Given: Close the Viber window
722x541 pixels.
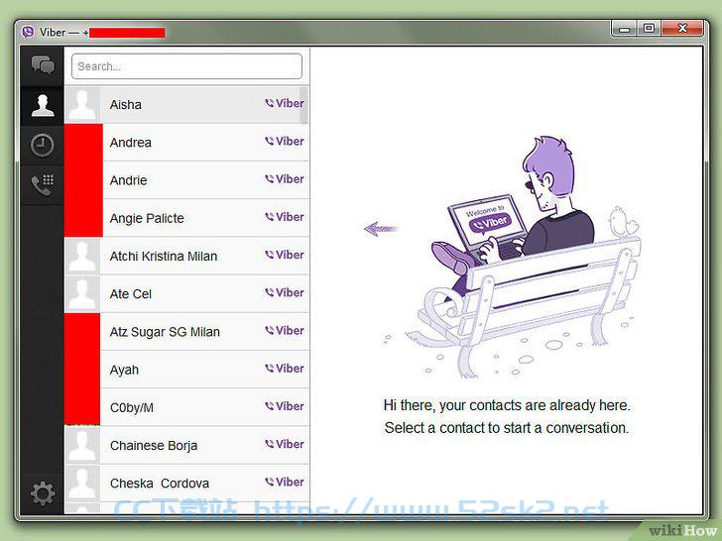Looking at the screenshot, I should click(682, 29).
